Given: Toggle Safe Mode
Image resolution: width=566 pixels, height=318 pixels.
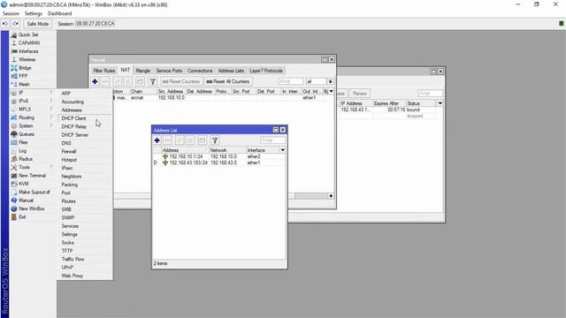Looking at the screenshot, I should tap(37, 24).
